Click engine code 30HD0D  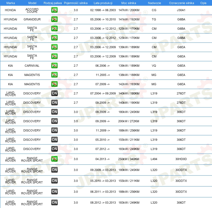coord(181,159)
